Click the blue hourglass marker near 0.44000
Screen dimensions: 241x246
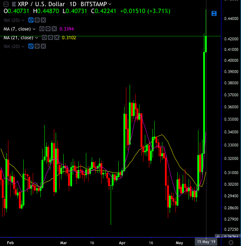(214, 13)
